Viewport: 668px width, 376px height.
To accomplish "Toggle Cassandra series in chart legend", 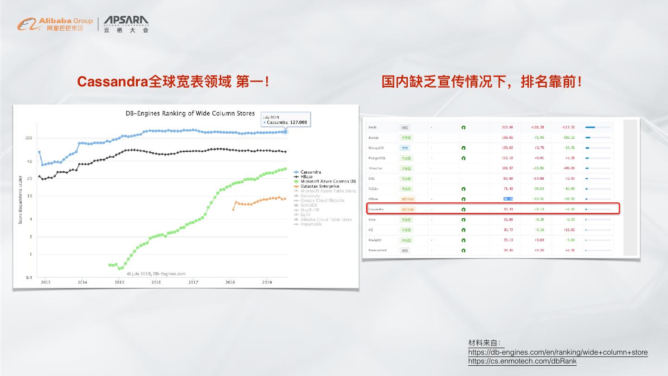I will pyautogui.click(x=308, y=172).
